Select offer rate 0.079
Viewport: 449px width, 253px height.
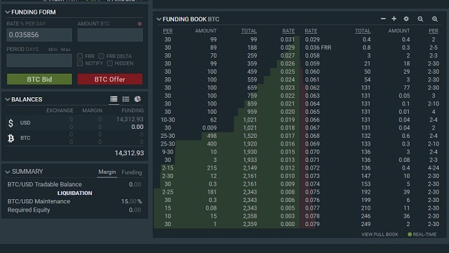[312, 224]
